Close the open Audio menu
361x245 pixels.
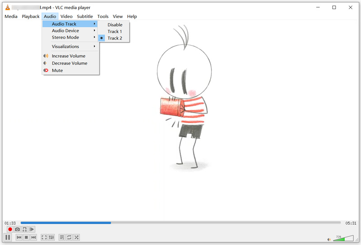tap(50, 16)
